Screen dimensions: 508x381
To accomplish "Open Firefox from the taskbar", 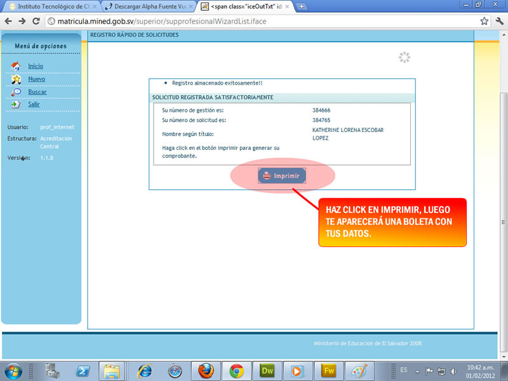I will pos(205,370).
